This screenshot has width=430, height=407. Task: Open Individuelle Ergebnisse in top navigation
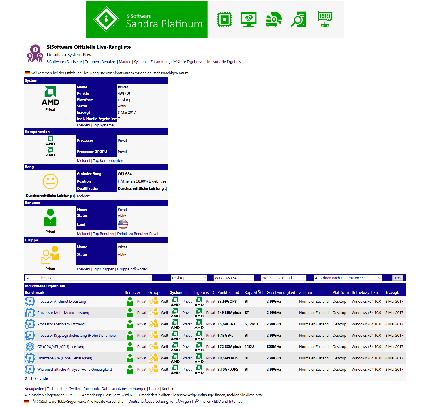(226, 62)
